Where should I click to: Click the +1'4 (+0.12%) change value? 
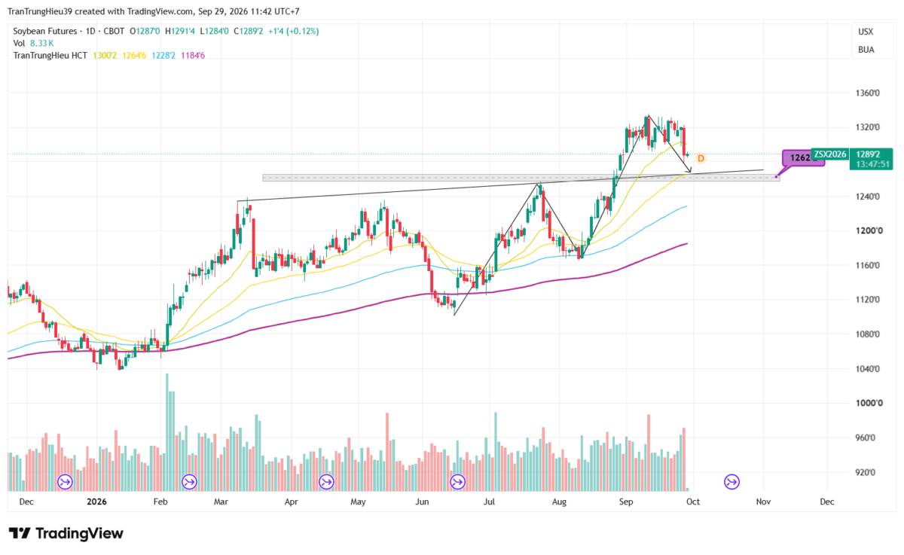coord(293,31)
